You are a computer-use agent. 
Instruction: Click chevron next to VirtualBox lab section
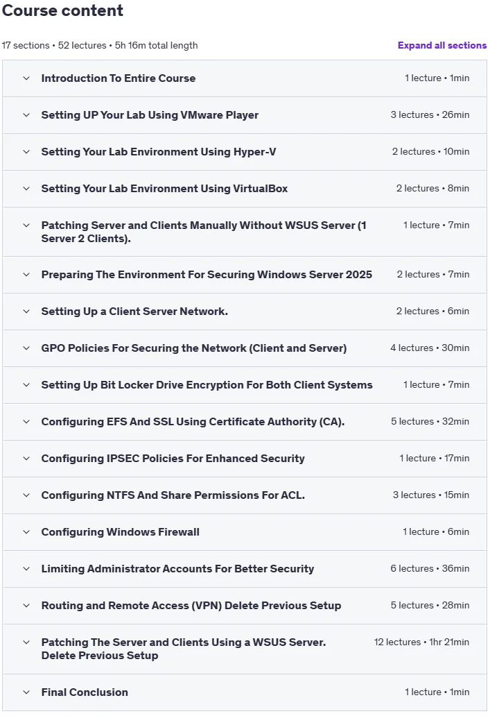click(x=26, y=189)
